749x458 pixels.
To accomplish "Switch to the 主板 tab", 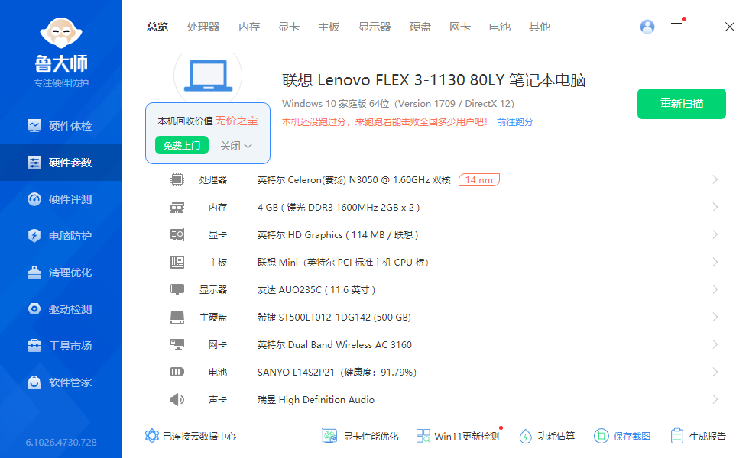I will pos(329,27).
